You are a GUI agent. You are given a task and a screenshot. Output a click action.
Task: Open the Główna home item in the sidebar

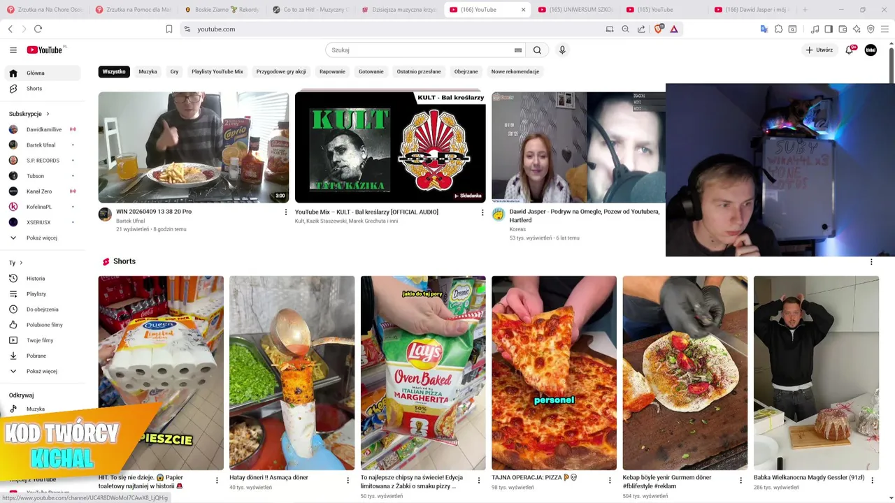[43, 73]
